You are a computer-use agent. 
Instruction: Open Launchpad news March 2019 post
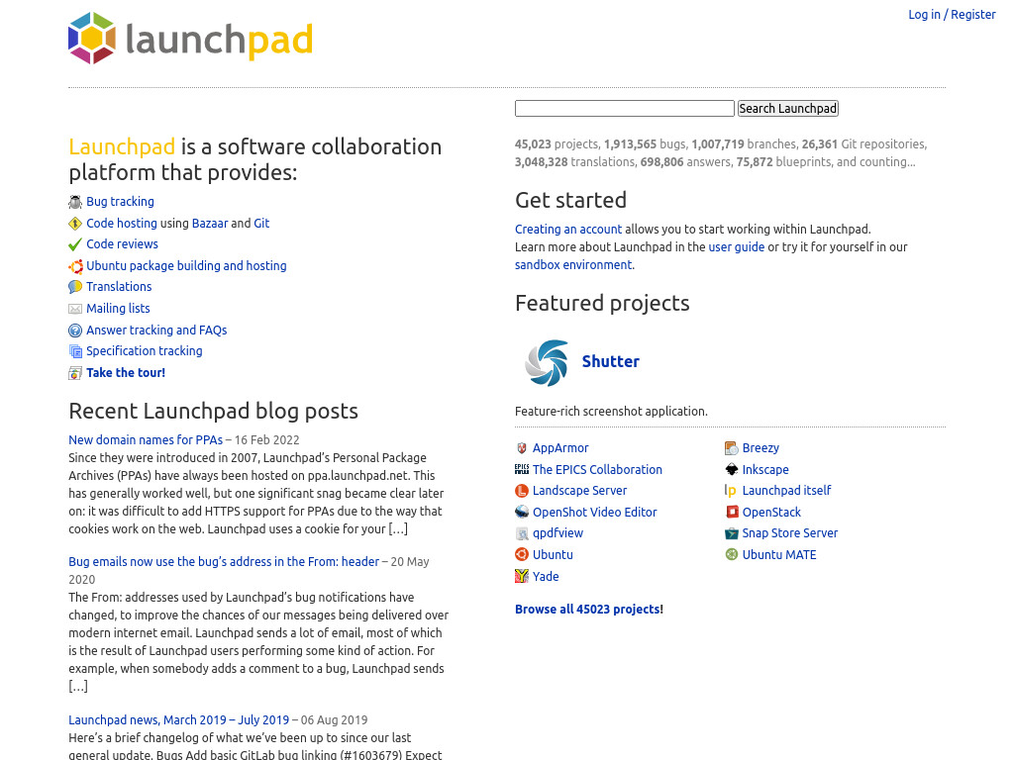click(178, 720)
